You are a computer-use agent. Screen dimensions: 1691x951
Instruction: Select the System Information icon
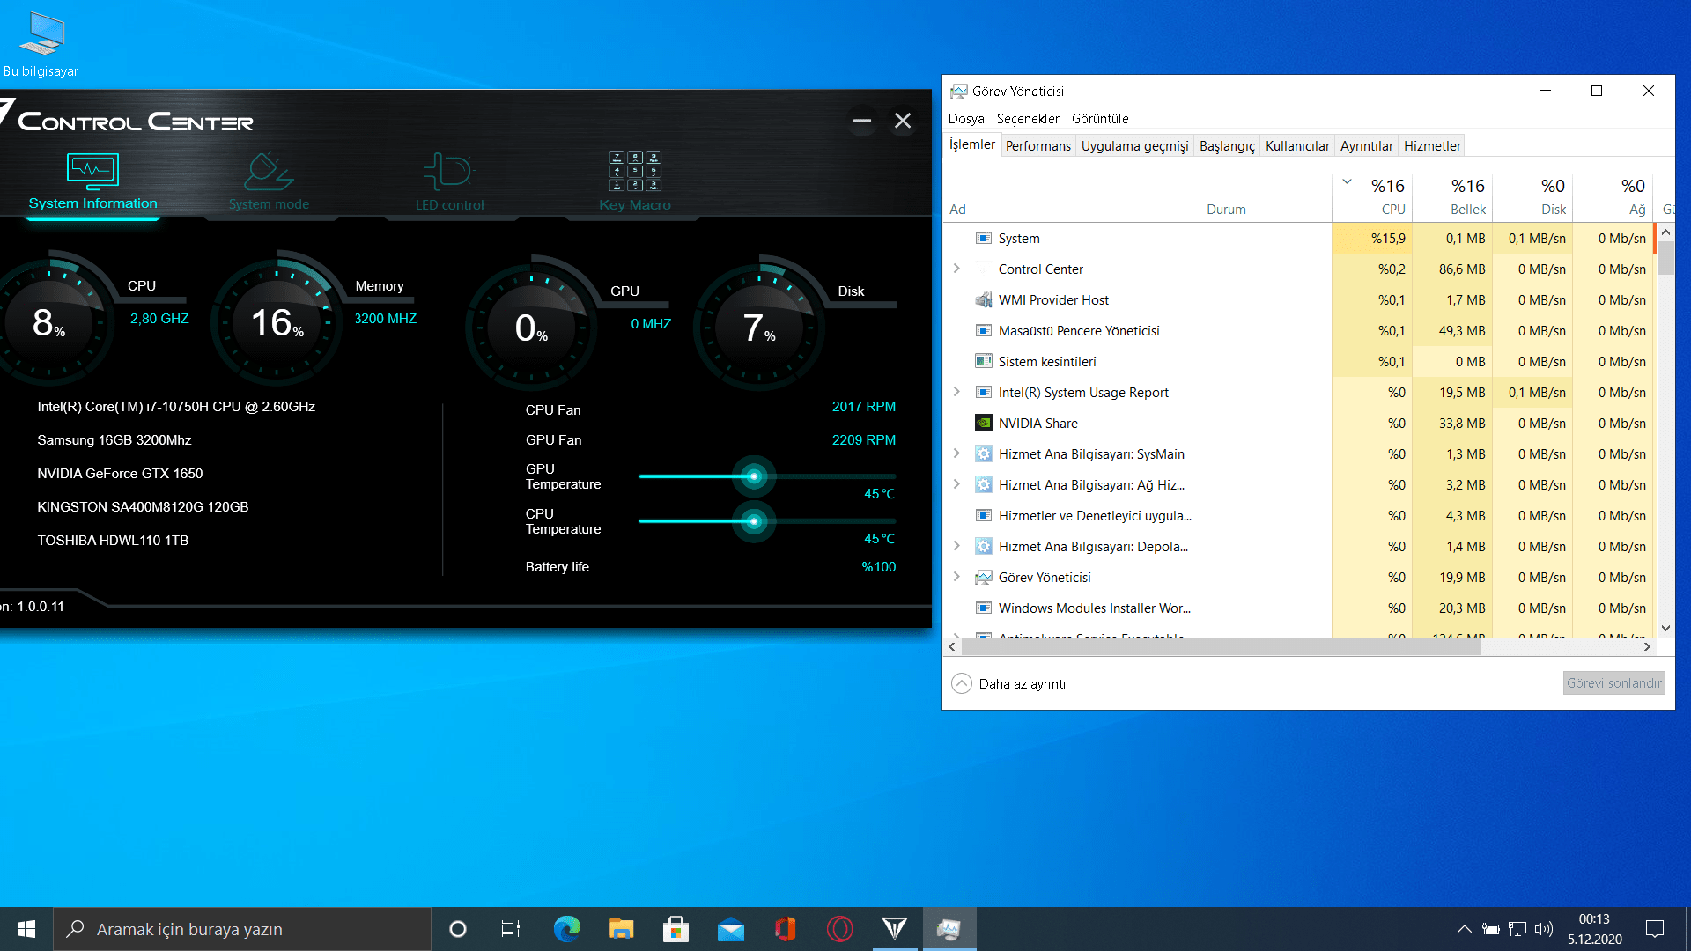(92, 172)
